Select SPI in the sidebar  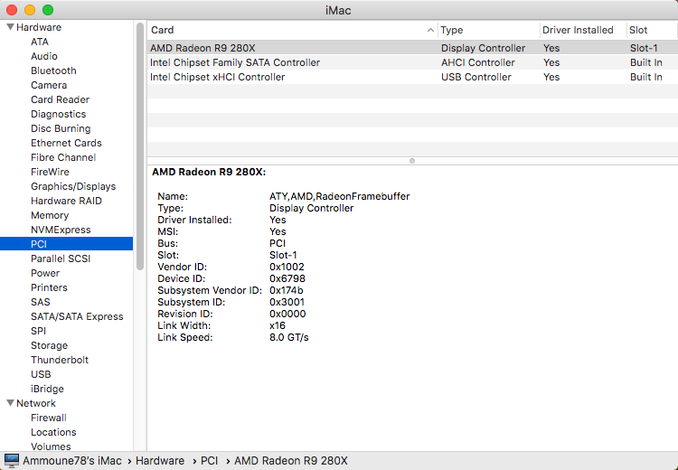click(x=38, y=331)
